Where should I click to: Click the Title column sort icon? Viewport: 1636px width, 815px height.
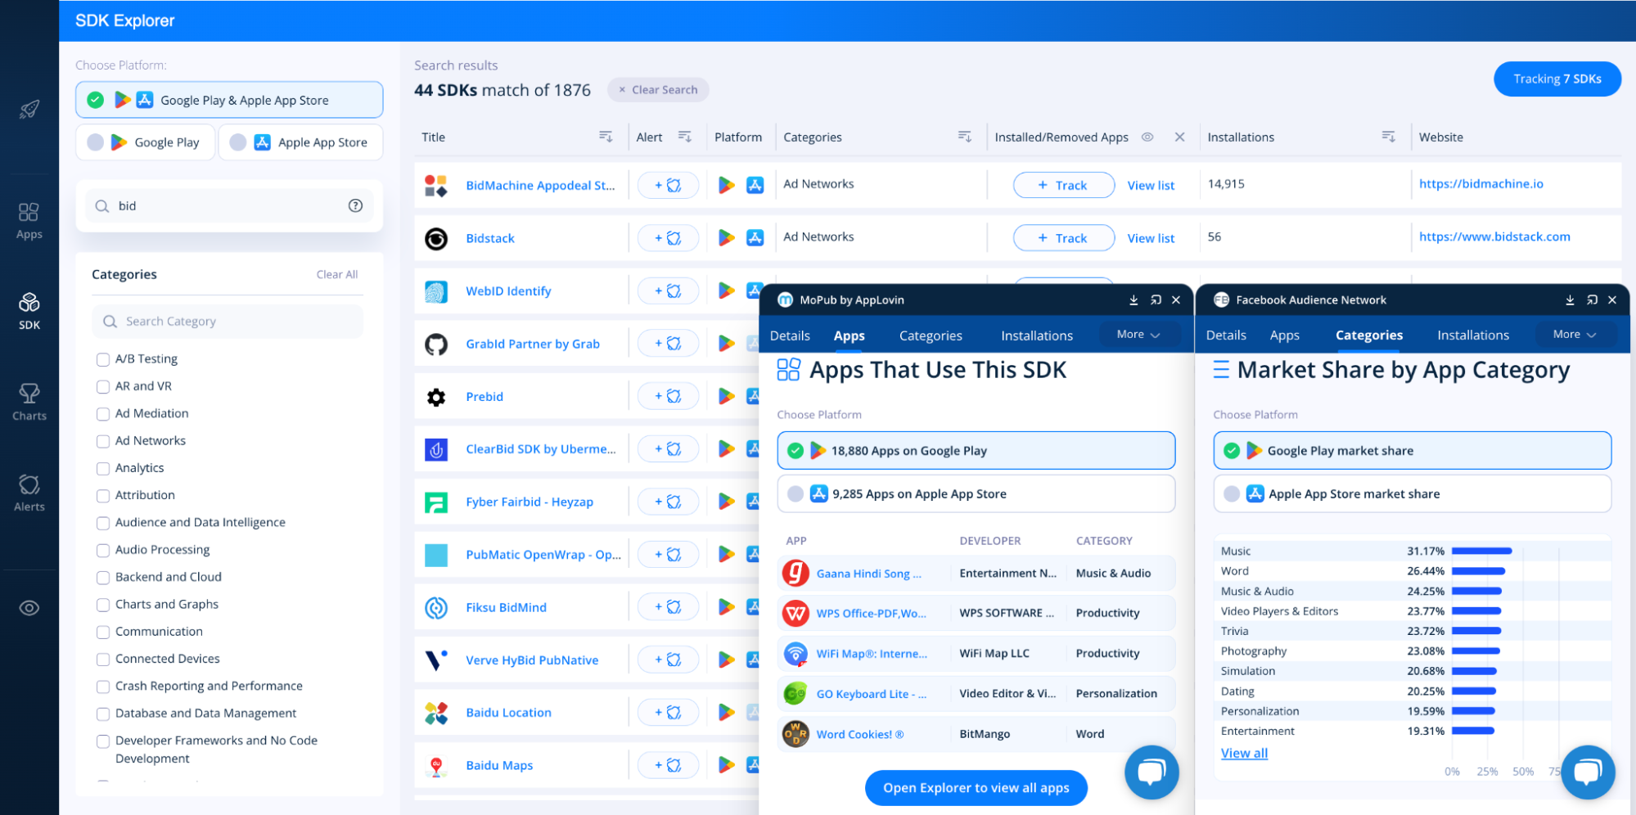coord(606,137)
